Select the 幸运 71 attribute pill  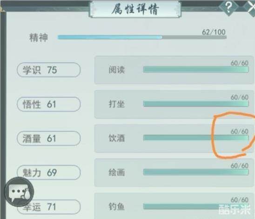(48, 207)
